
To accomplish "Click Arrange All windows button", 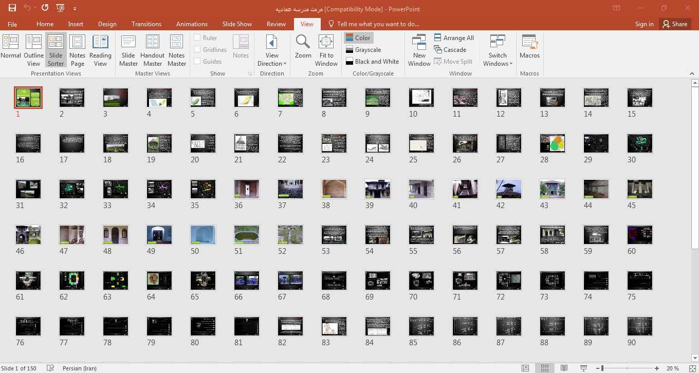I will (x=453, y=38).
